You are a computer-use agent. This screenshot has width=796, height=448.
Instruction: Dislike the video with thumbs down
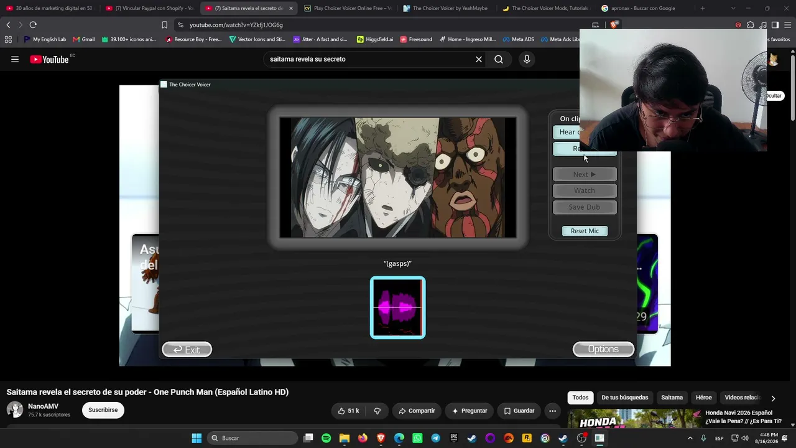pyautogui.click(x=377, y=411)
